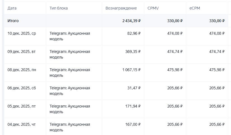This screenshot has height=135, width=231.
Task: Click the 06 дек. 2025, сб date cell
Action: (22, 88)
